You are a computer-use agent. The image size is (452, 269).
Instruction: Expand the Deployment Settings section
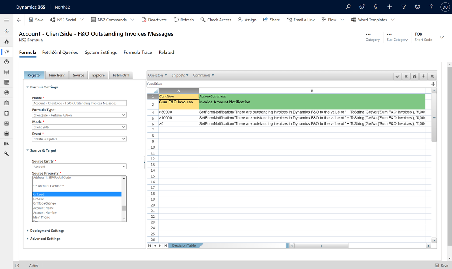45,231
